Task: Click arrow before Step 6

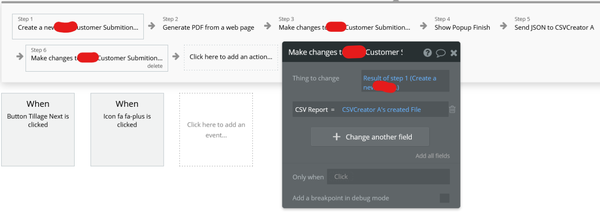Action: click(x=20, y=56)
